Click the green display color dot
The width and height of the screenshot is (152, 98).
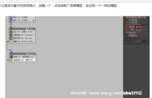click(34, 20)
